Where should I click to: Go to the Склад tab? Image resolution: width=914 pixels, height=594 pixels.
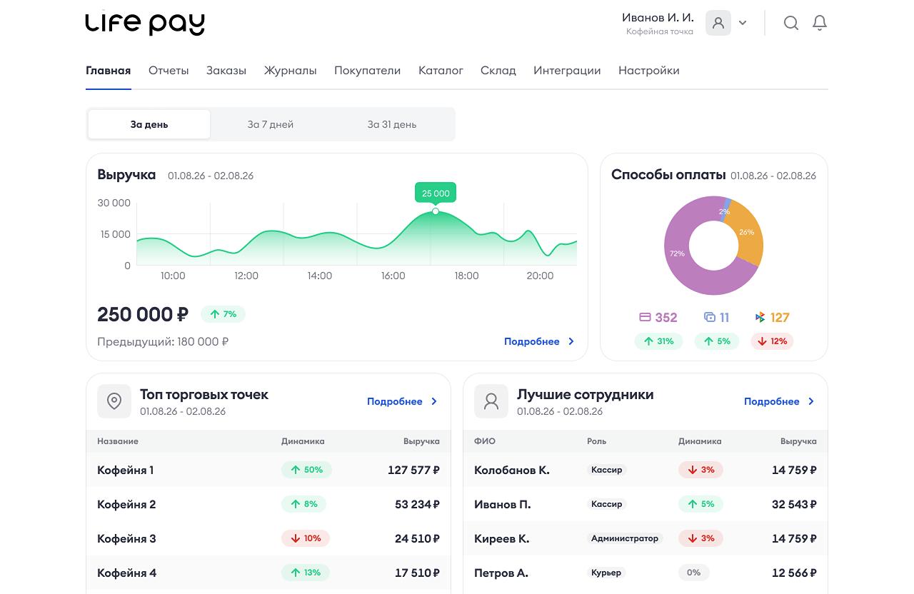(x=498, y=70)
